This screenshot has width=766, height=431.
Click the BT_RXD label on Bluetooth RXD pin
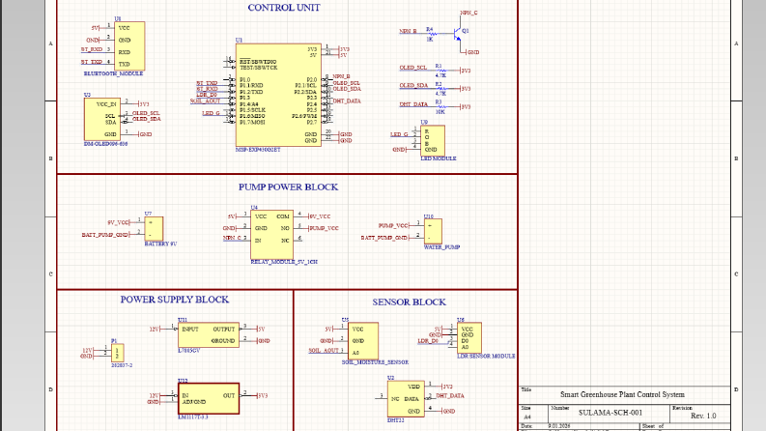click(x=92, y=50)
